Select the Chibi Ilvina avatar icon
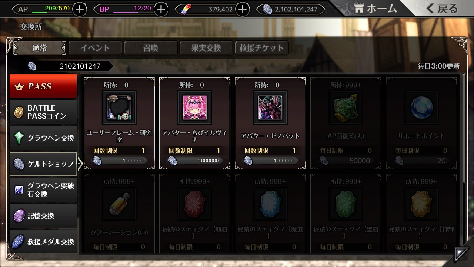The width and height of the screenshot is (474, 267). [x=195, y=108]
